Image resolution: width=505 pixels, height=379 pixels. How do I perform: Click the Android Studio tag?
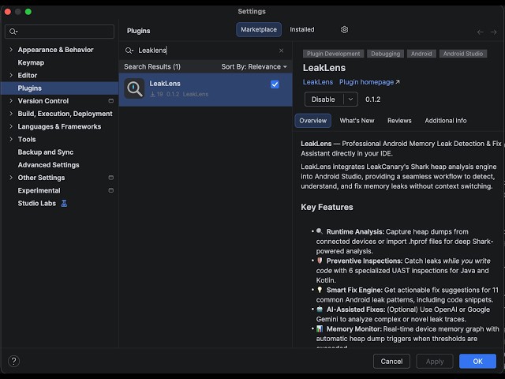(463, 54)
